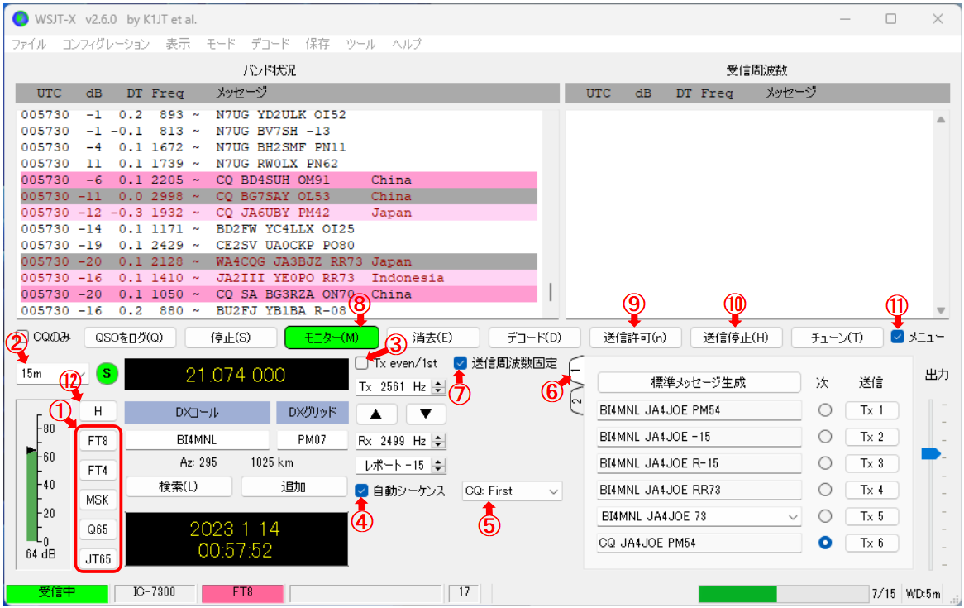This screenshot has width=964, height=608.
Task: Open the ヘルプ menu
Action: [x=407, y=45]
